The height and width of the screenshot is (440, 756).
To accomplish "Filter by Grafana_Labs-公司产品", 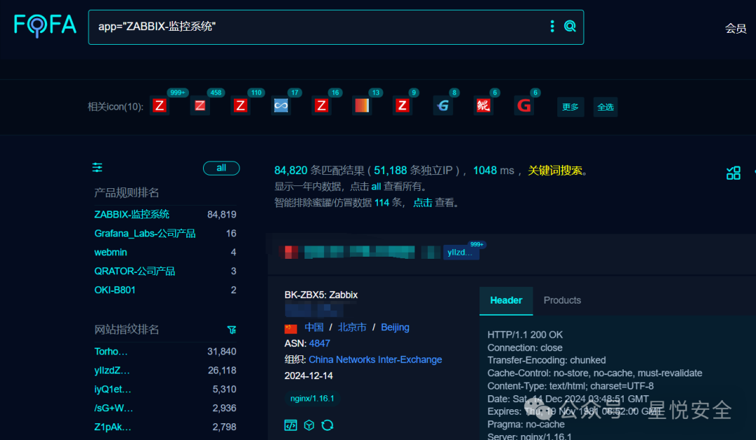I will click(x=145, y=234).
